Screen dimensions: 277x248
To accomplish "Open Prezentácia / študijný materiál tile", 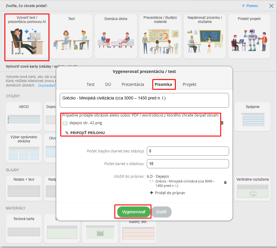I will coord(160,36).
